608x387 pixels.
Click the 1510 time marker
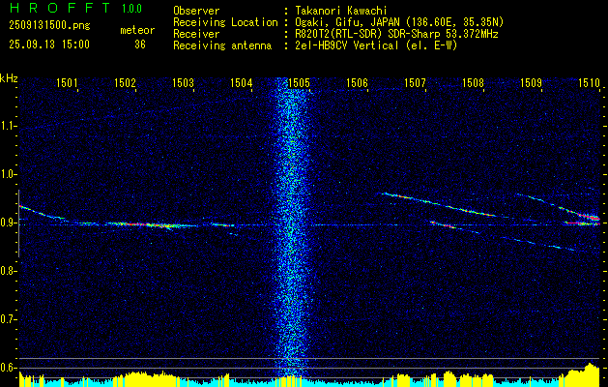click(x=589, y=82)
